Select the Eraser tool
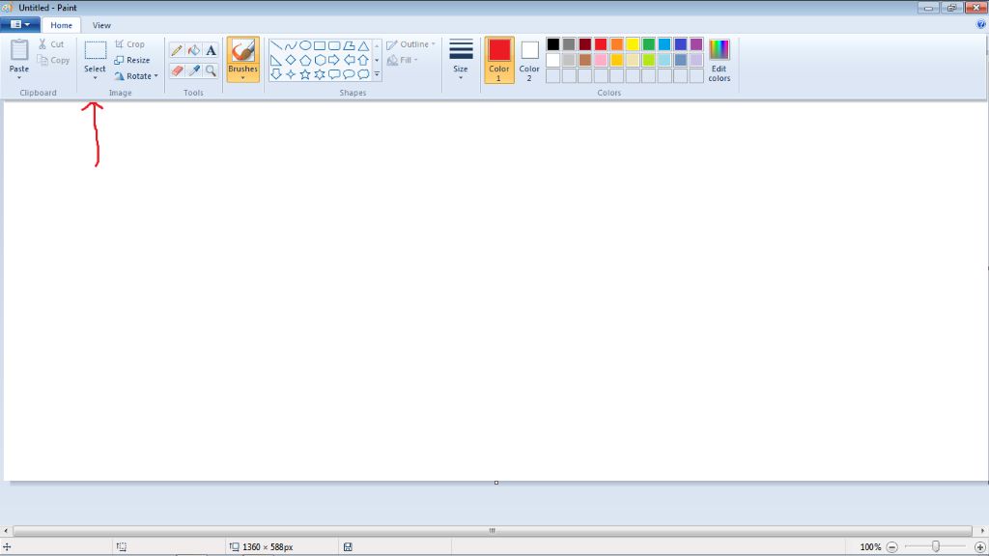The image size is (989, 556). click(x=177, y=70)
